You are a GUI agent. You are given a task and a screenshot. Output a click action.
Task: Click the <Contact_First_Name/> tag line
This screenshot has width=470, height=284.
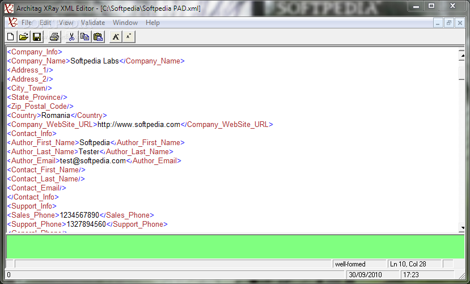click(46, 169)
